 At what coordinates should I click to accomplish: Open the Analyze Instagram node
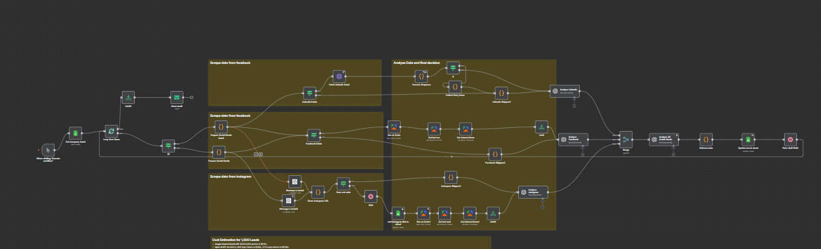pos(523,192)
